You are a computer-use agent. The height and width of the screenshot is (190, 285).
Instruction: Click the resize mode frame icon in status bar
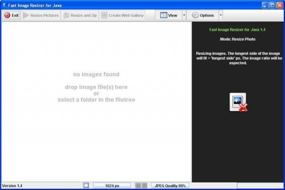tap(86, 186)
